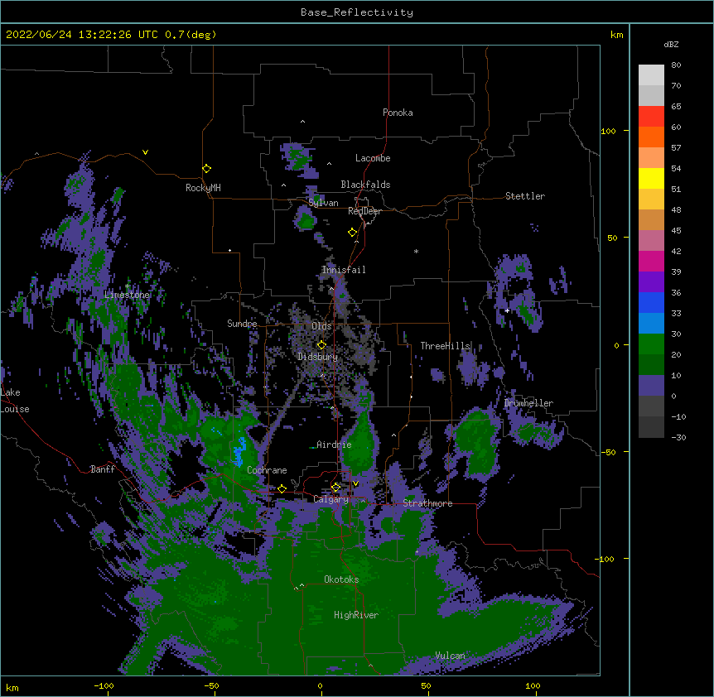The width and height of the screenshot is (714, 697).
Task: Click the dark orange 57-60 dBZ swatch
Action: (x=651, y=137)
